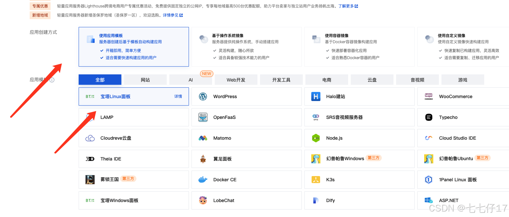Click the 宝塔Linux面板 BT icon
The height and width of the screenshot is (217, 509).
pos(90,96)
